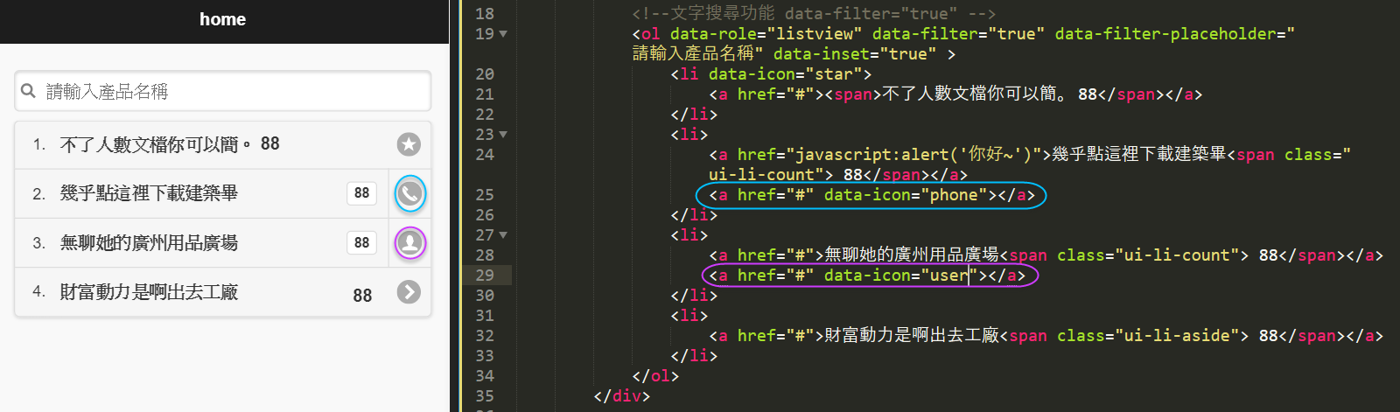The height and width of the screenshot is (412, 1400).
Task: Select line number 29 in the gutter
Action: point(485,276)
